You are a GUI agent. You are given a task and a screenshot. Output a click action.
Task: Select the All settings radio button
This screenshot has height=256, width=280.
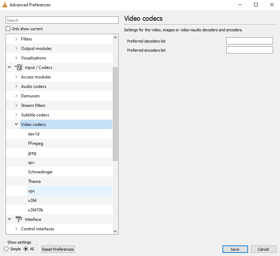coord(26,249)
